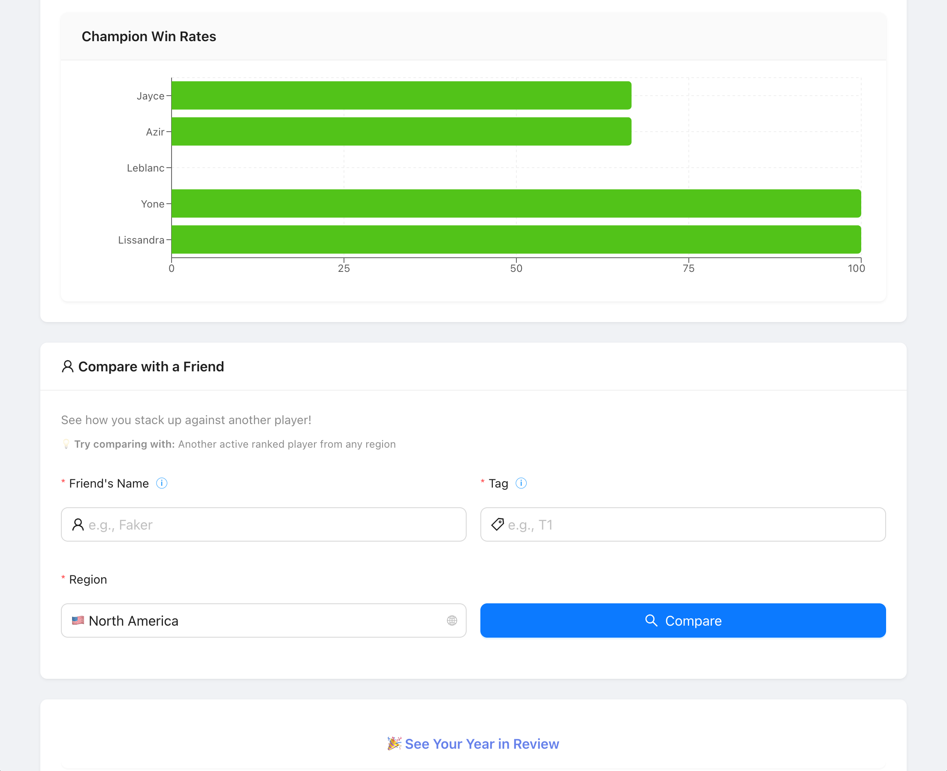
Task: Click the Yone win rate bar
Action: coord(516,203)
